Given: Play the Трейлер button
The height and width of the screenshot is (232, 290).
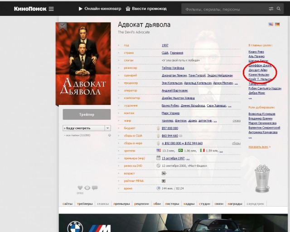Looking at the screenshot, I should (x=87, y=114).
